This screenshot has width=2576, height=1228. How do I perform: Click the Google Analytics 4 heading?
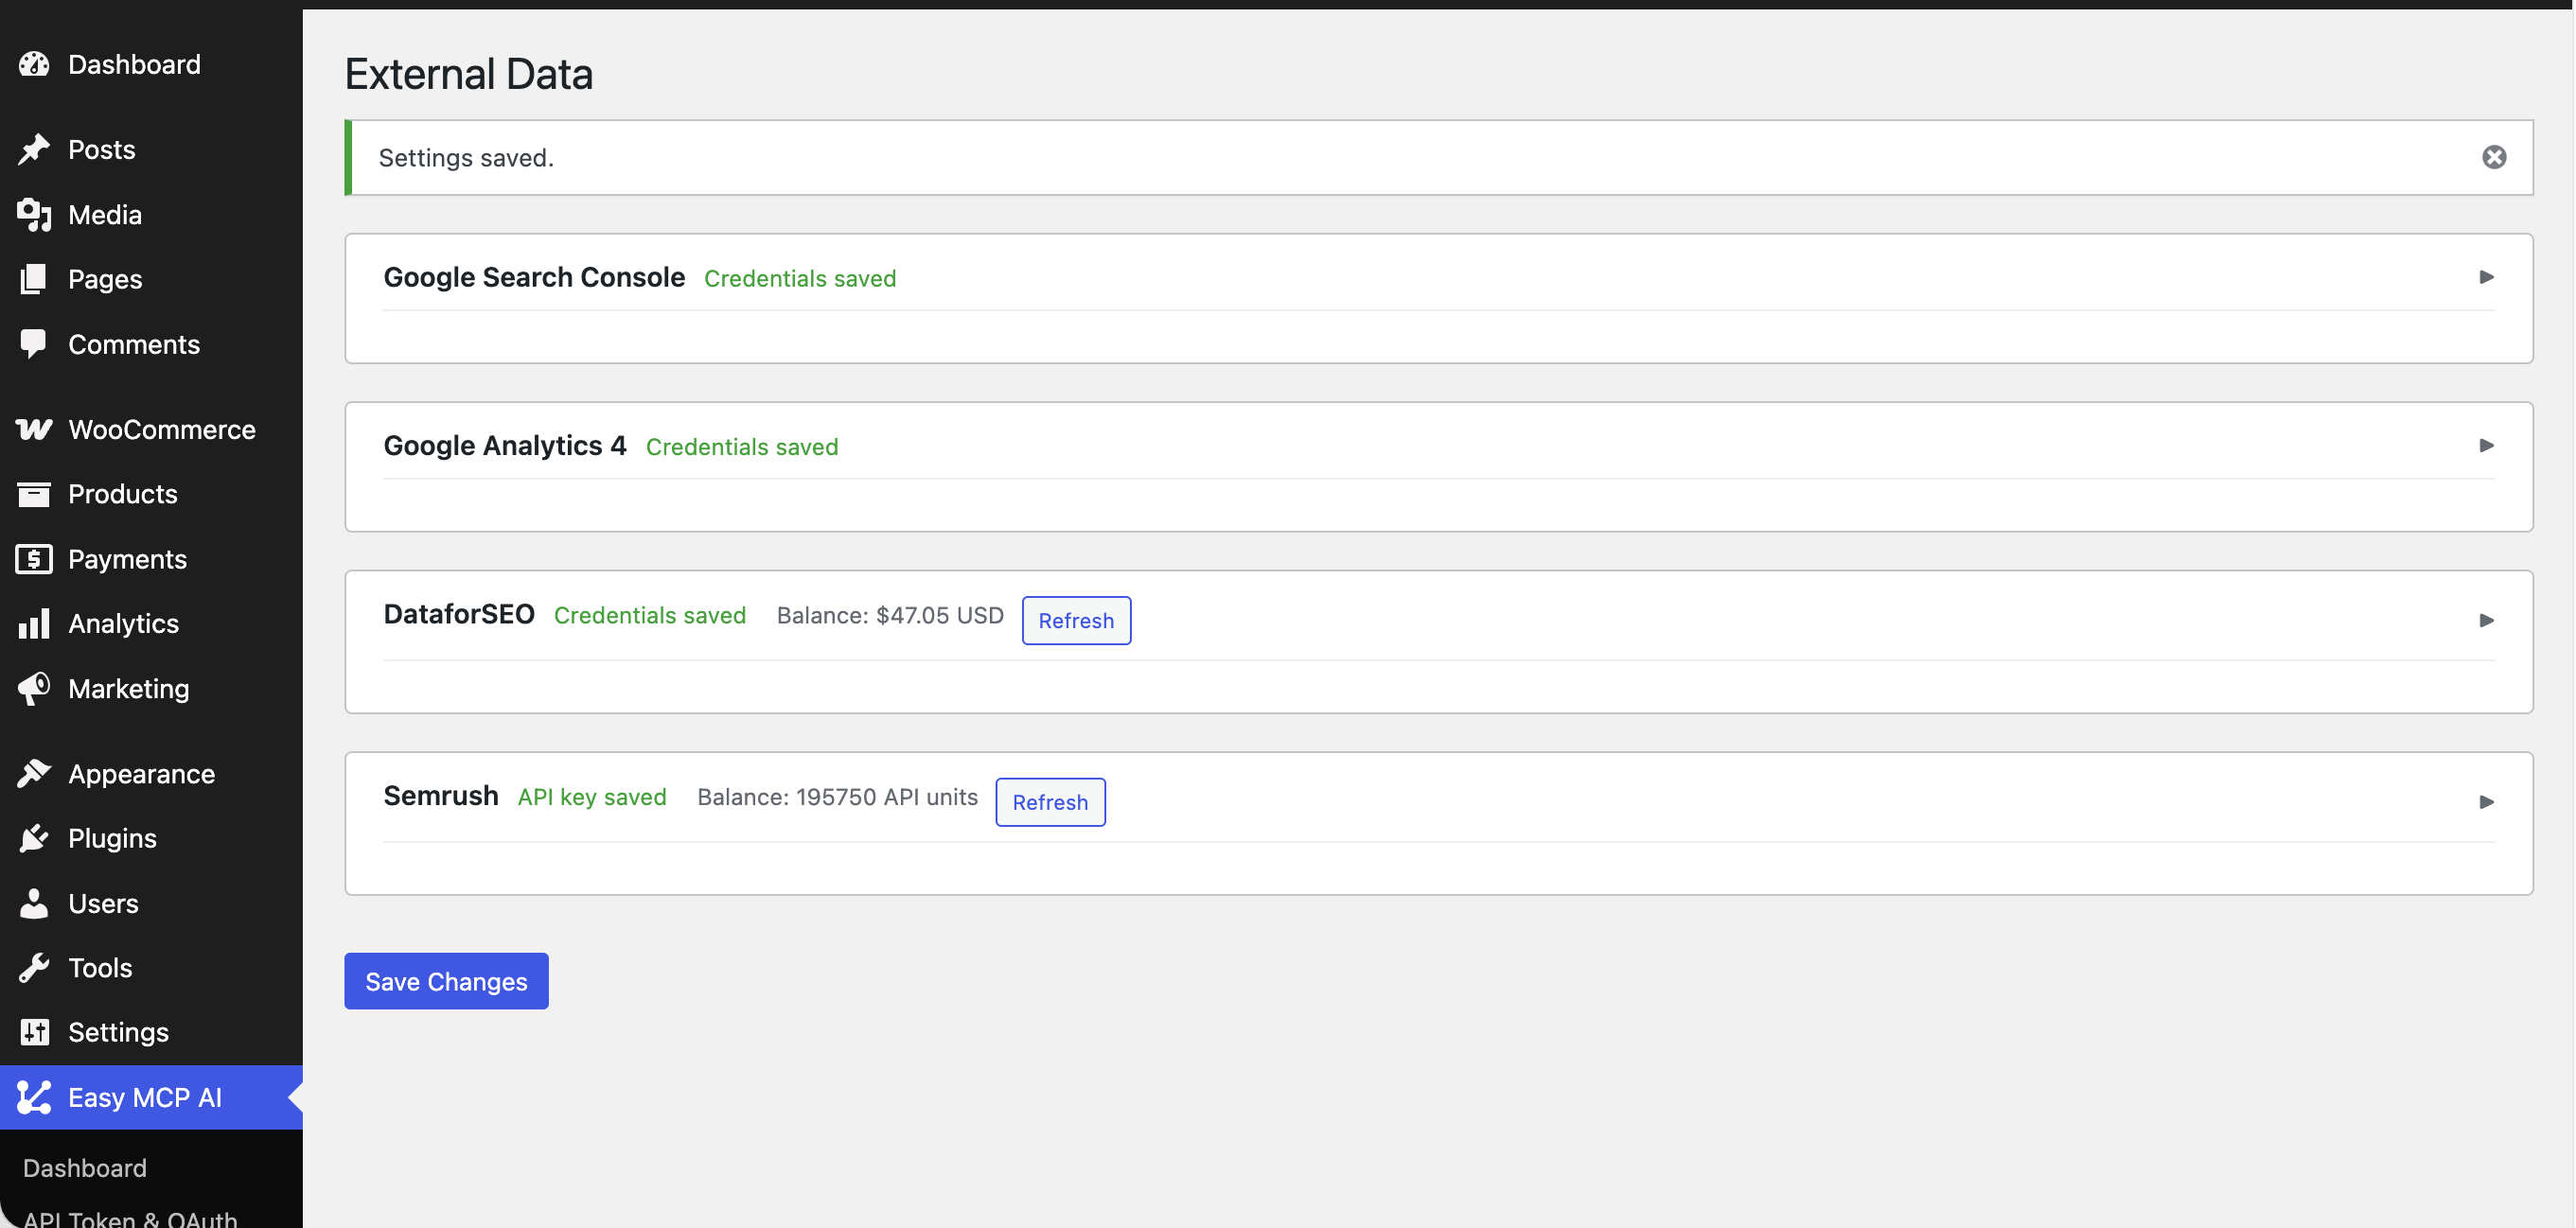[x=505, y=445]
